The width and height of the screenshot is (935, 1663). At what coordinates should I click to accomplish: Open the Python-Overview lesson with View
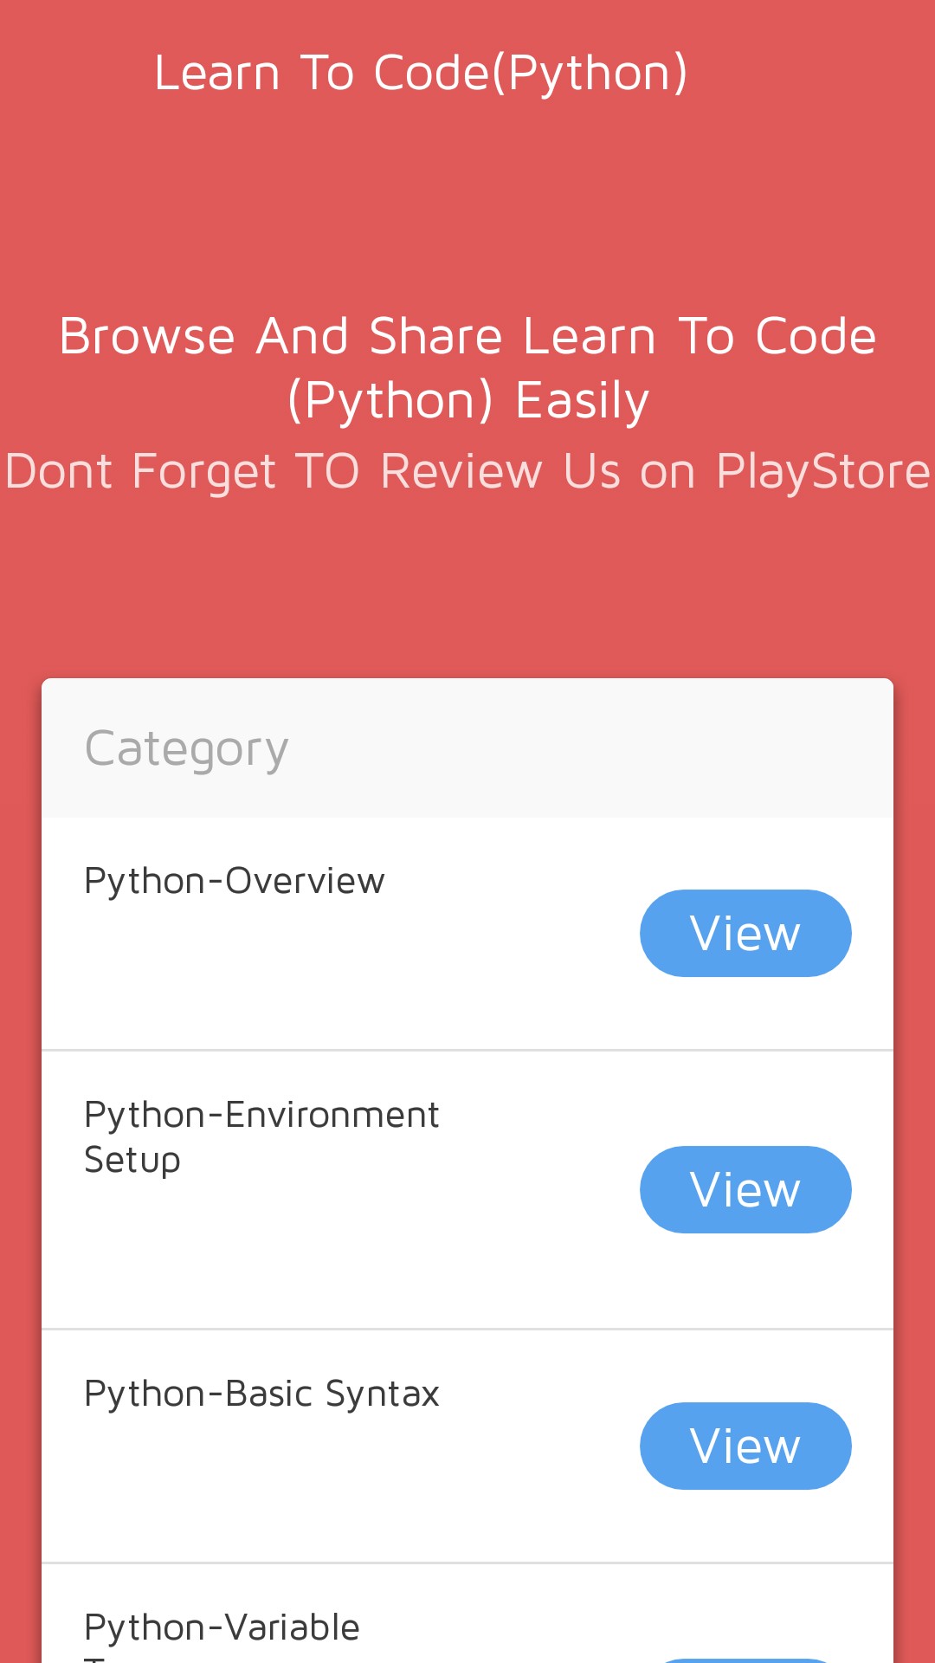click(x=745, y=933)
